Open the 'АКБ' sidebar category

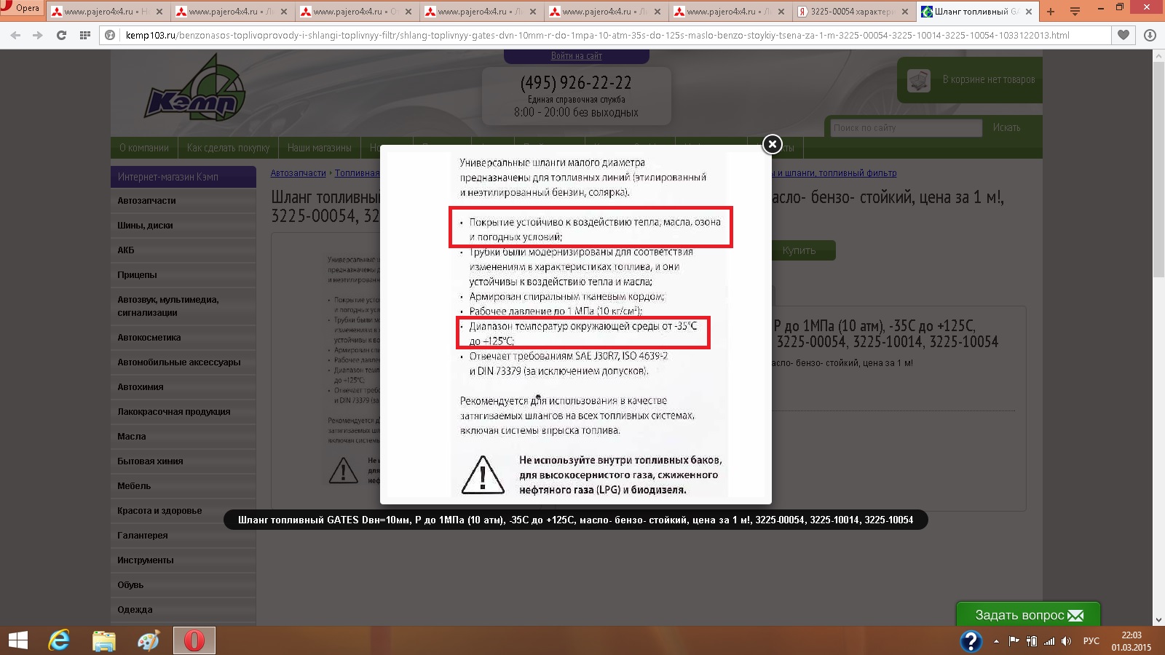click(x=183, y=250)
